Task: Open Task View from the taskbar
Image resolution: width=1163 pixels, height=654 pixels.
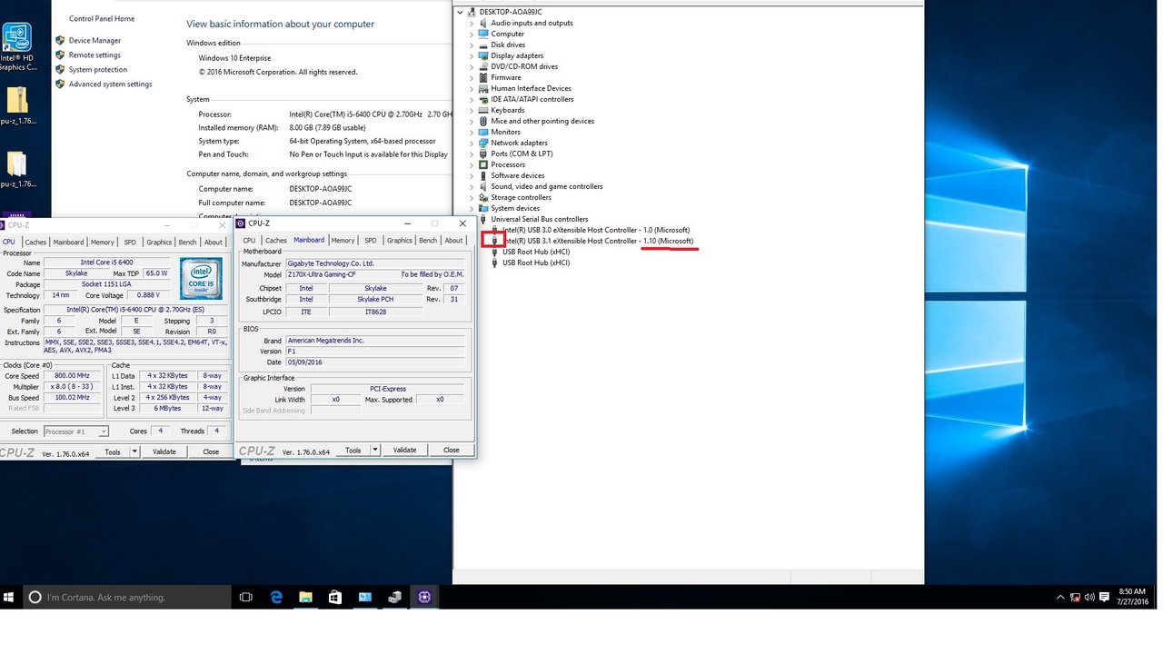Action: (245, 597)
